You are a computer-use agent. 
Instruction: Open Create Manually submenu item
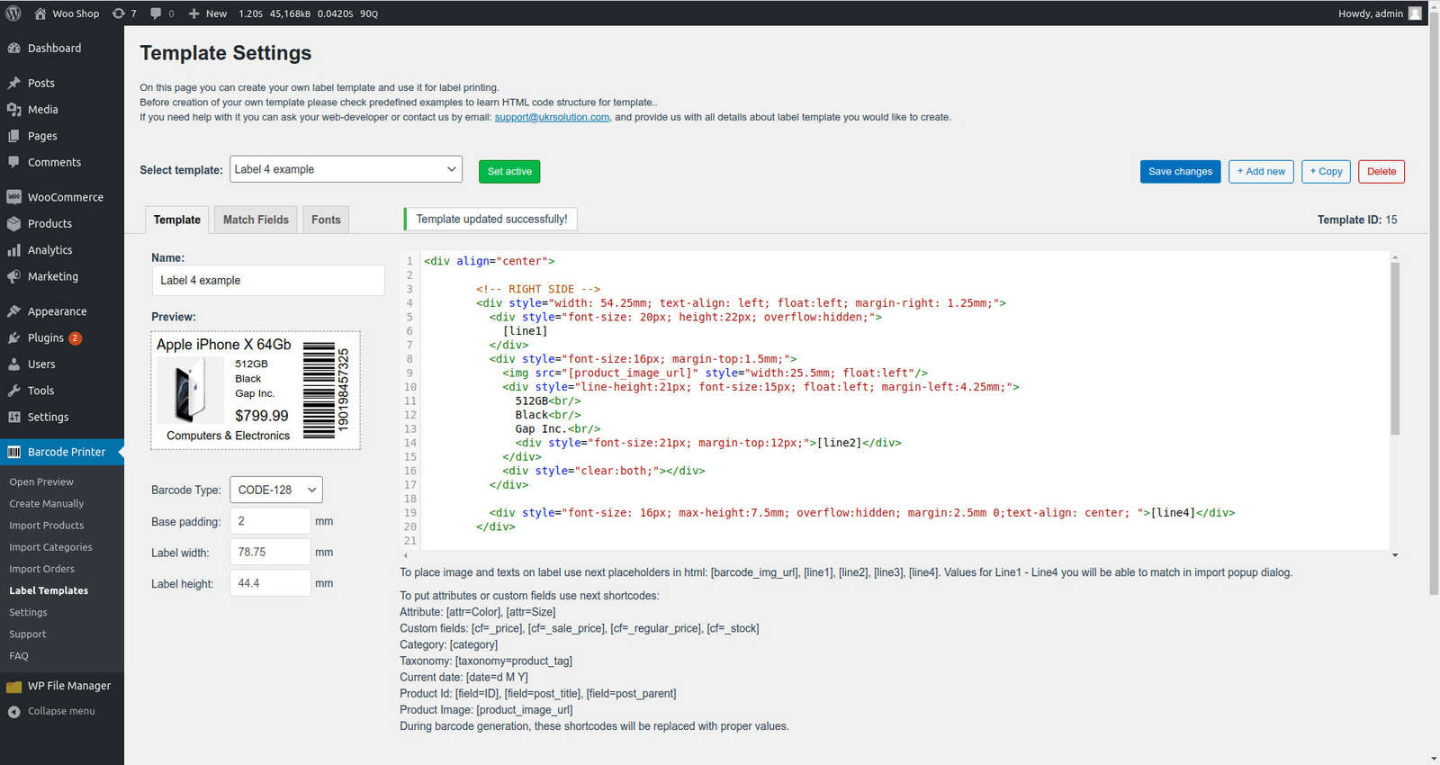[46, 504]
